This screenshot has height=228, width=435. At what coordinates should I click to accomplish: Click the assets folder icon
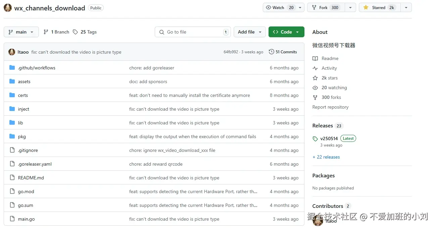point(12,81)
